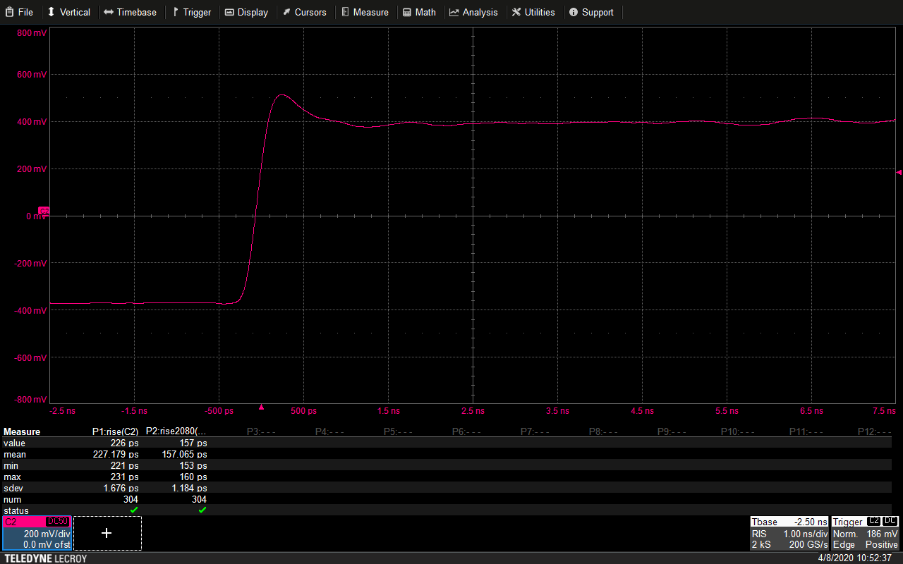Open the File menu
The height and width of the screenshot is (564, 903).
pos(19,12)
